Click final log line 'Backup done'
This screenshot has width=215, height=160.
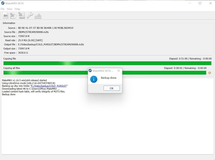coord(9,94)
